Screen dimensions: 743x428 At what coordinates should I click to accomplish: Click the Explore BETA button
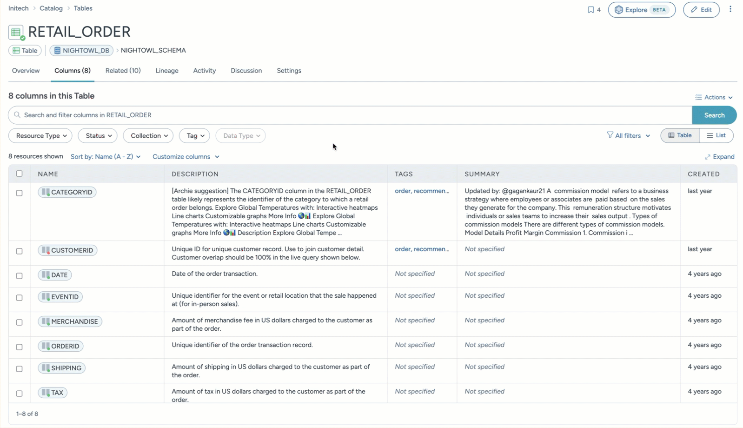(x=642, y=10)
